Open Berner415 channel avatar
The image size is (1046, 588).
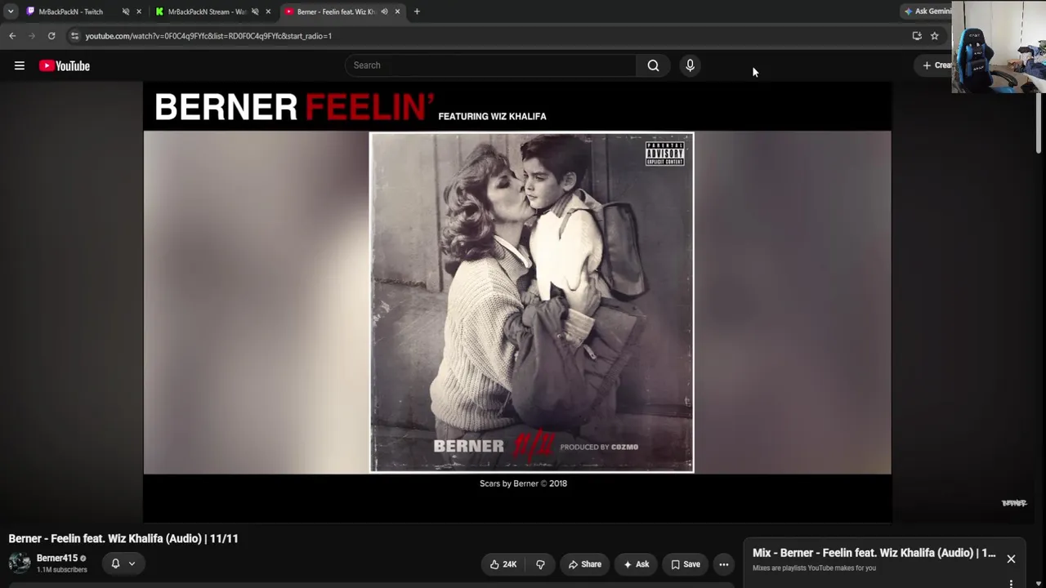coord(20,563)
